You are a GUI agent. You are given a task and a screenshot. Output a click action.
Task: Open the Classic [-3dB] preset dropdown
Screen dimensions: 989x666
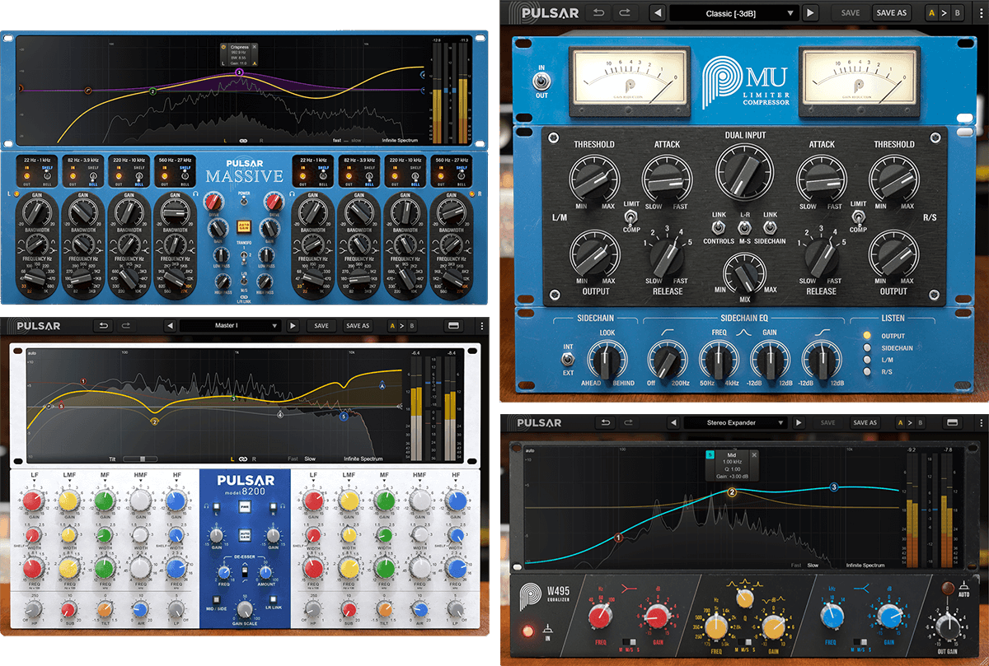point(734,13)
